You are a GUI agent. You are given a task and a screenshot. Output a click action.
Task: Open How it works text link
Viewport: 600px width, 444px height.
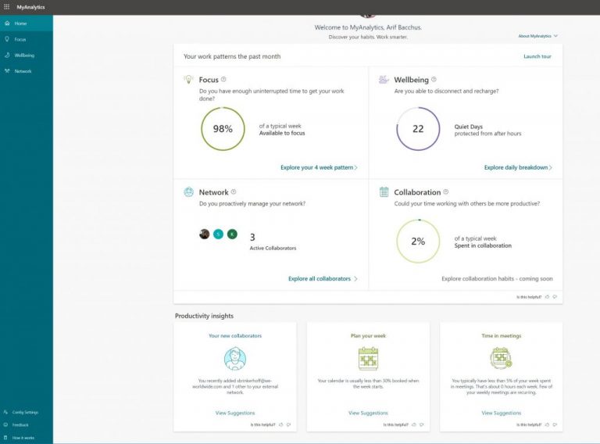click(x=23, y=438)
